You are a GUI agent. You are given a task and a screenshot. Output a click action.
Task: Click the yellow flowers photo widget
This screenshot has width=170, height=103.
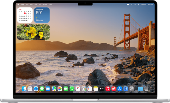pos(33,32)
